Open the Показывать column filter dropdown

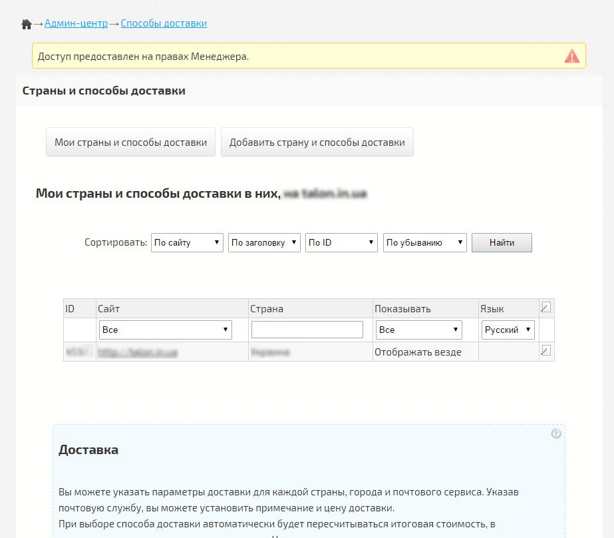tap(418, 330)
